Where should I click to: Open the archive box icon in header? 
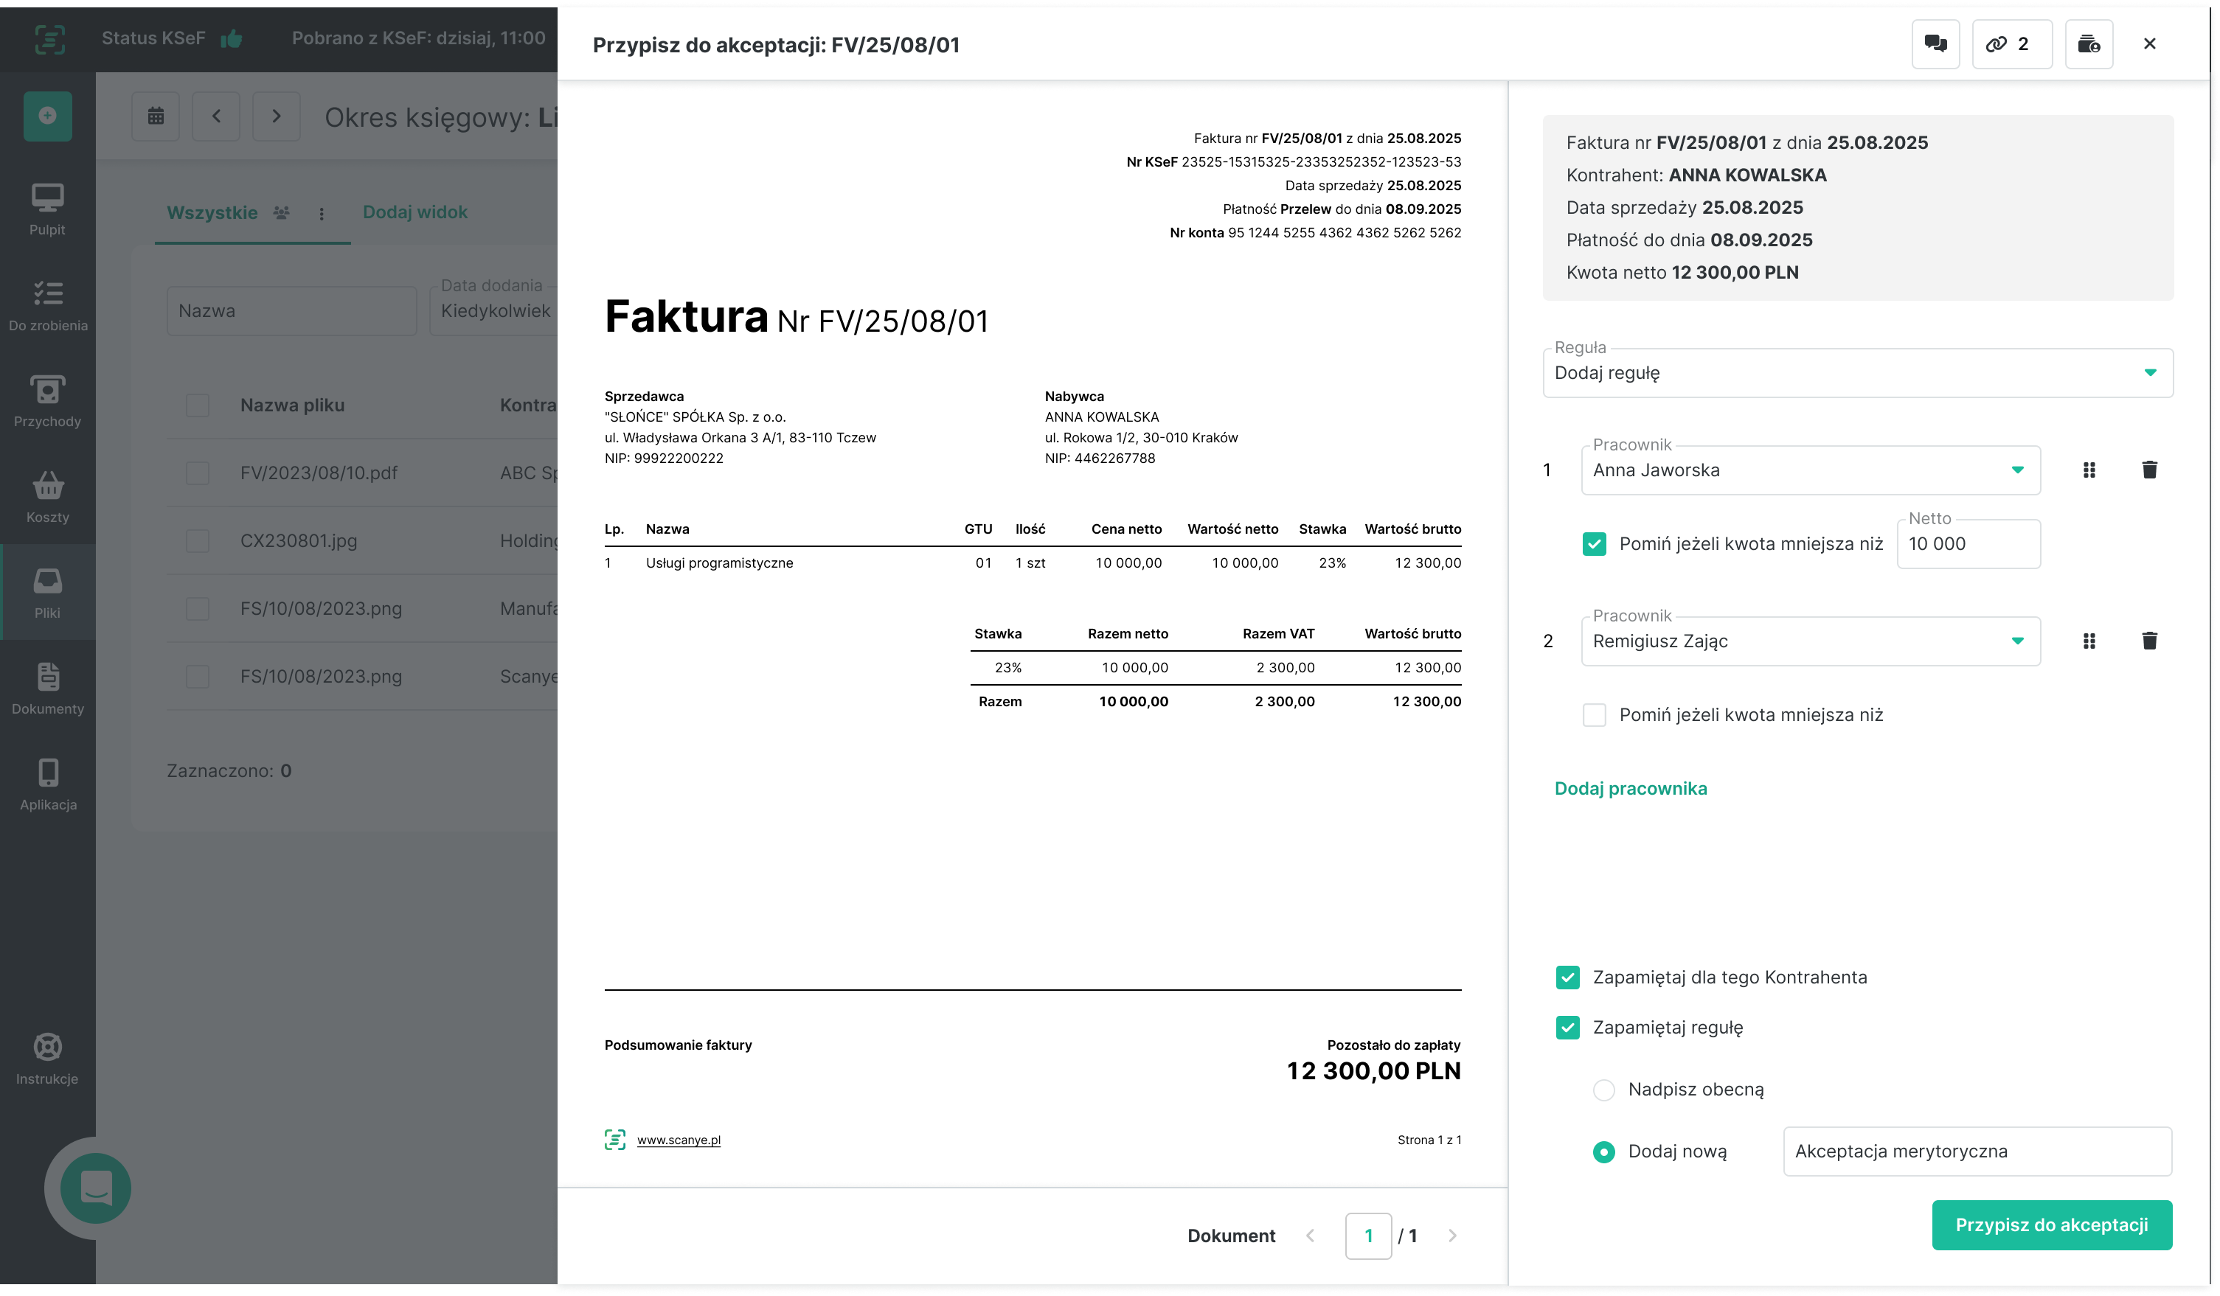(x=2088, y=44)
